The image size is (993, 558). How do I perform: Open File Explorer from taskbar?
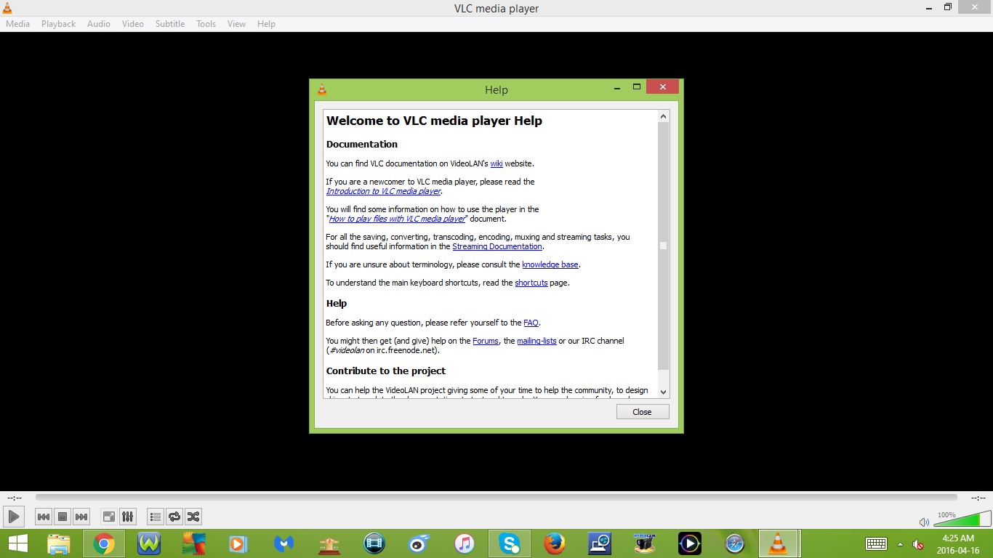point(58,543)
